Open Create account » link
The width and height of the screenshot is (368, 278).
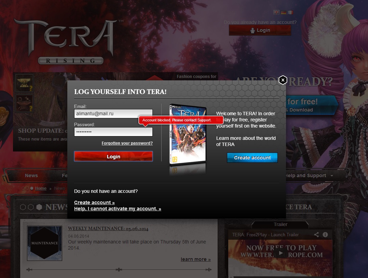[94, 202]
